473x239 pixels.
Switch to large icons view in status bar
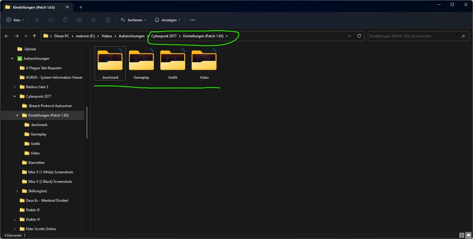tap(469, 235)
